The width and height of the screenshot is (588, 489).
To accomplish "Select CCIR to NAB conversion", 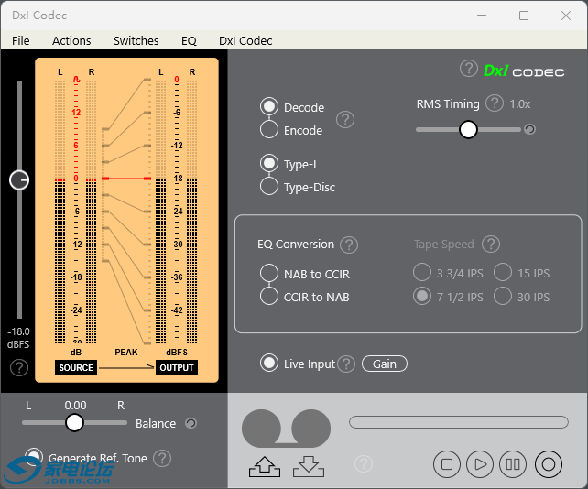I will 269,297.
